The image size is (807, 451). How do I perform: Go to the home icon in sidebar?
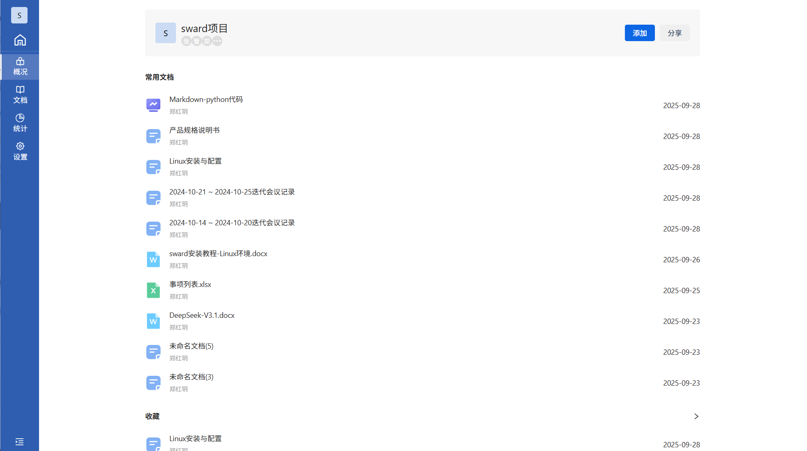[x=20, y=40]
